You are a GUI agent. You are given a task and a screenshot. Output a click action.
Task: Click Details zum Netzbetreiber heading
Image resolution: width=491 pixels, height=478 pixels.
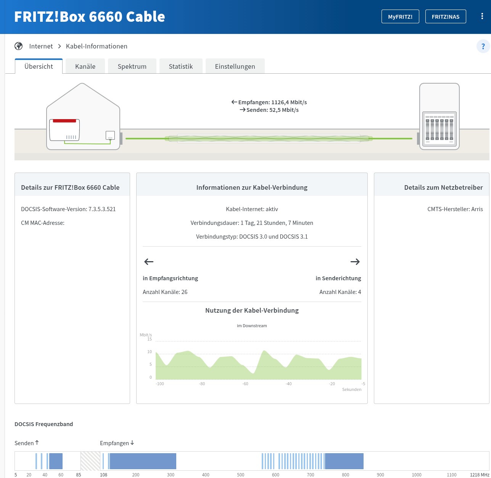(x=443, y=187)
